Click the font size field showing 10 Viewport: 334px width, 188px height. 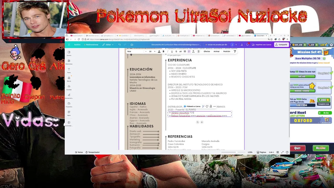pyautogui.click(x=150, y=51)
